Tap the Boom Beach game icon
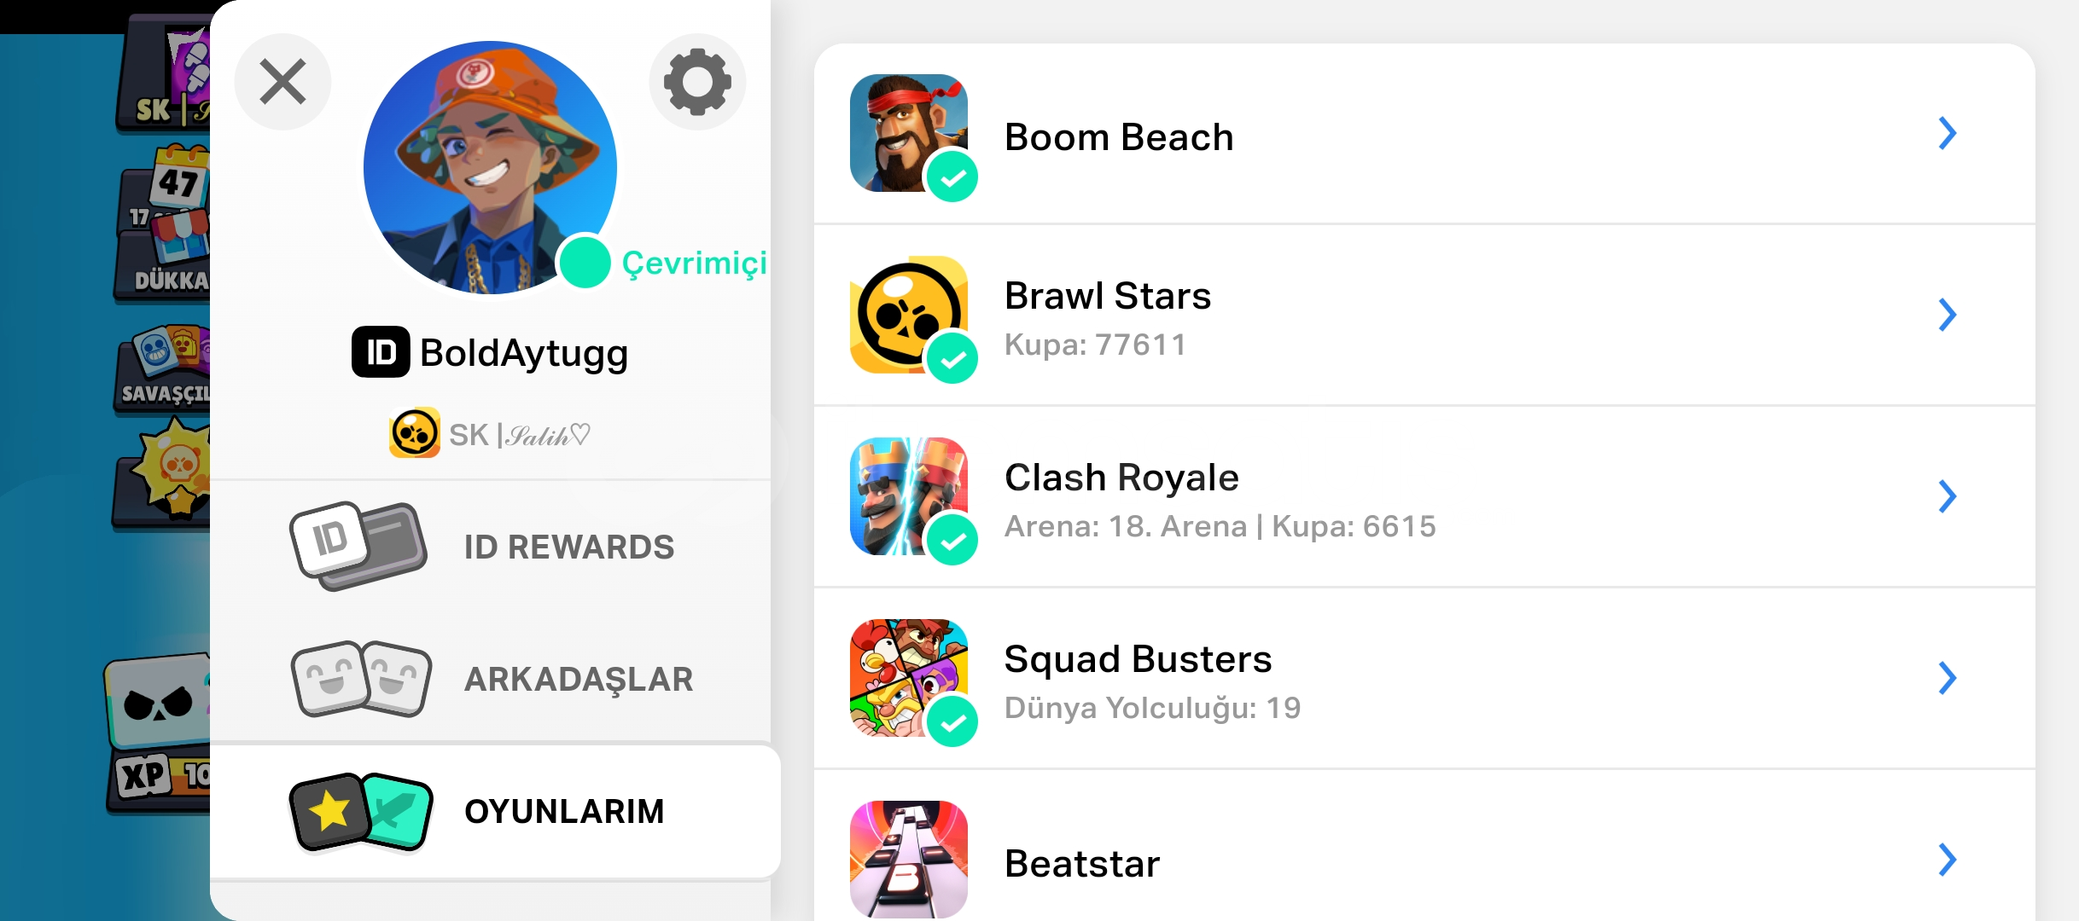Viewport: 2079px width, 921px height. coord(909,133)
